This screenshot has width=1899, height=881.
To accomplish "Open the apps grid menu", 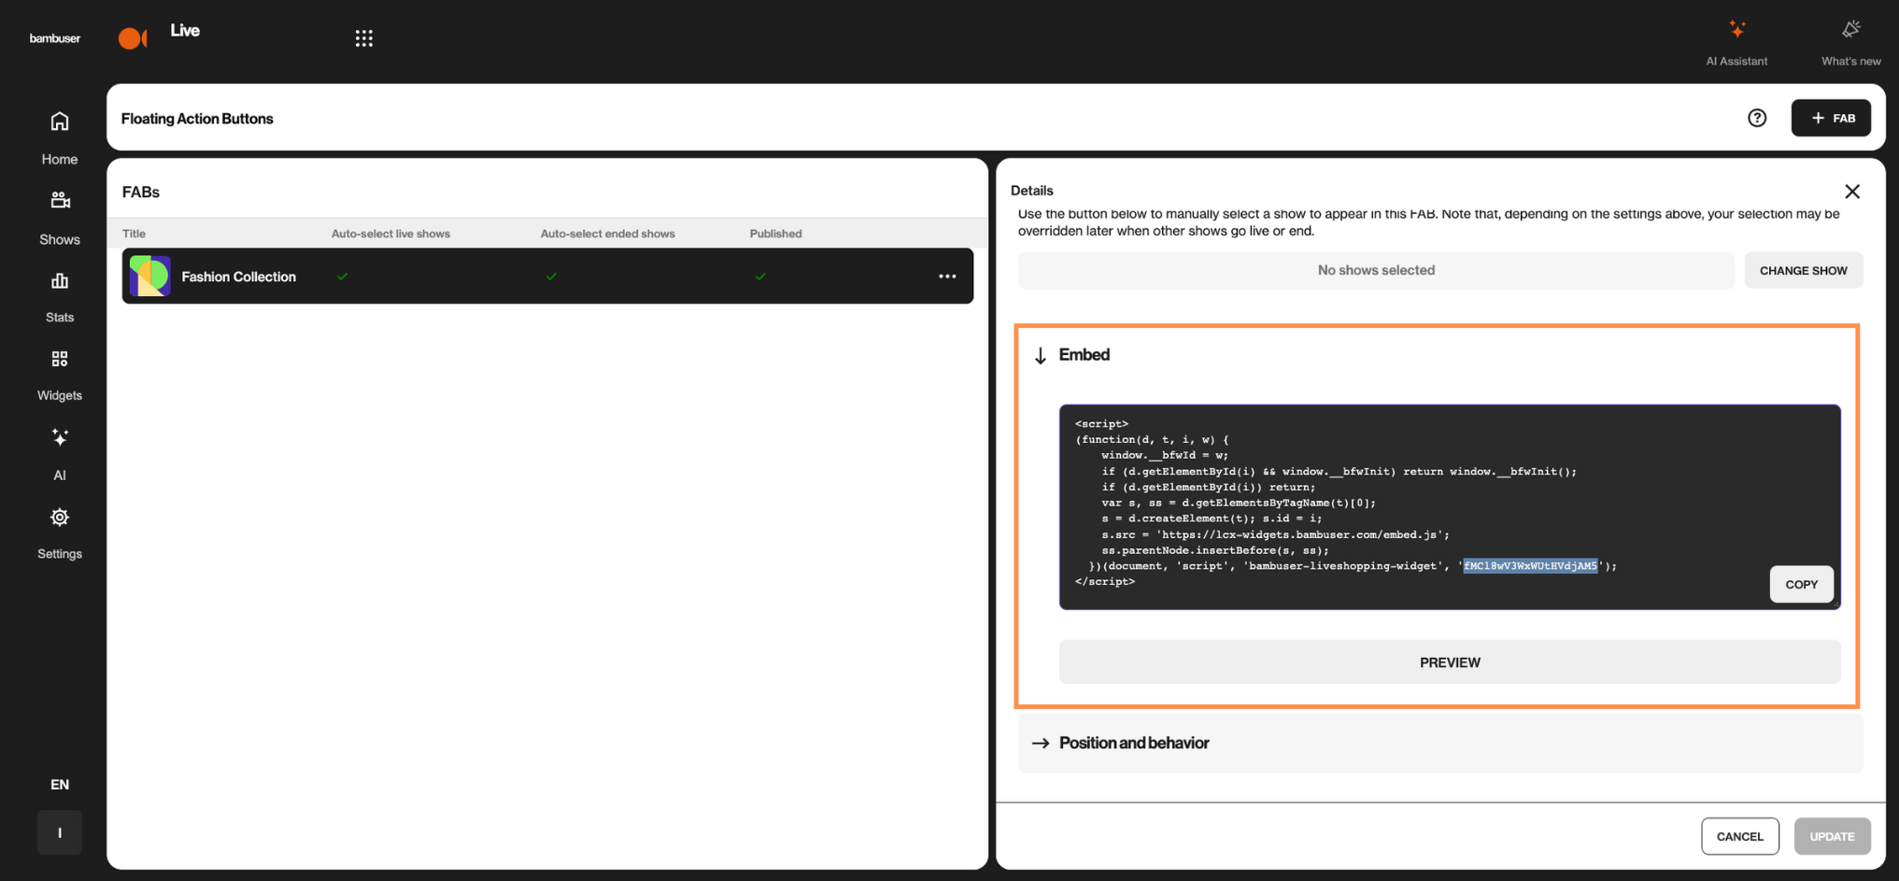I will click(x=363, y=38).
